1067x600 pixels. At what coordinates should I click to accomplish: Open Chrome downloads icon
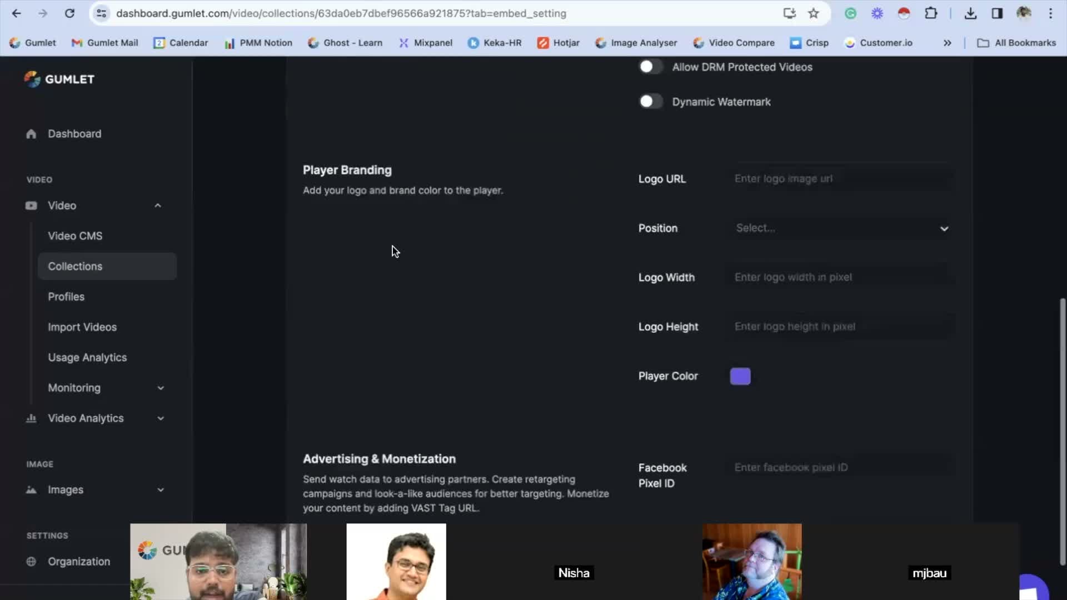click(x=970, y=13)
